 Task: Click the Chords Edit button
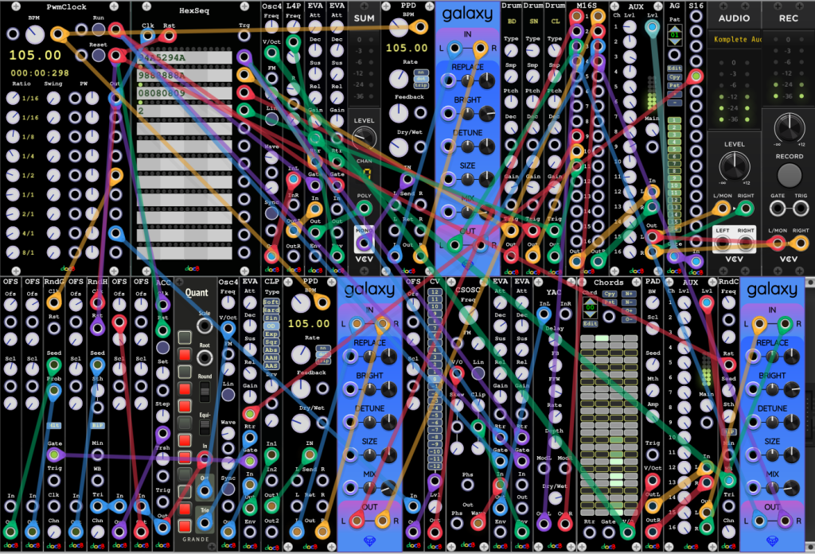[590, 323]
